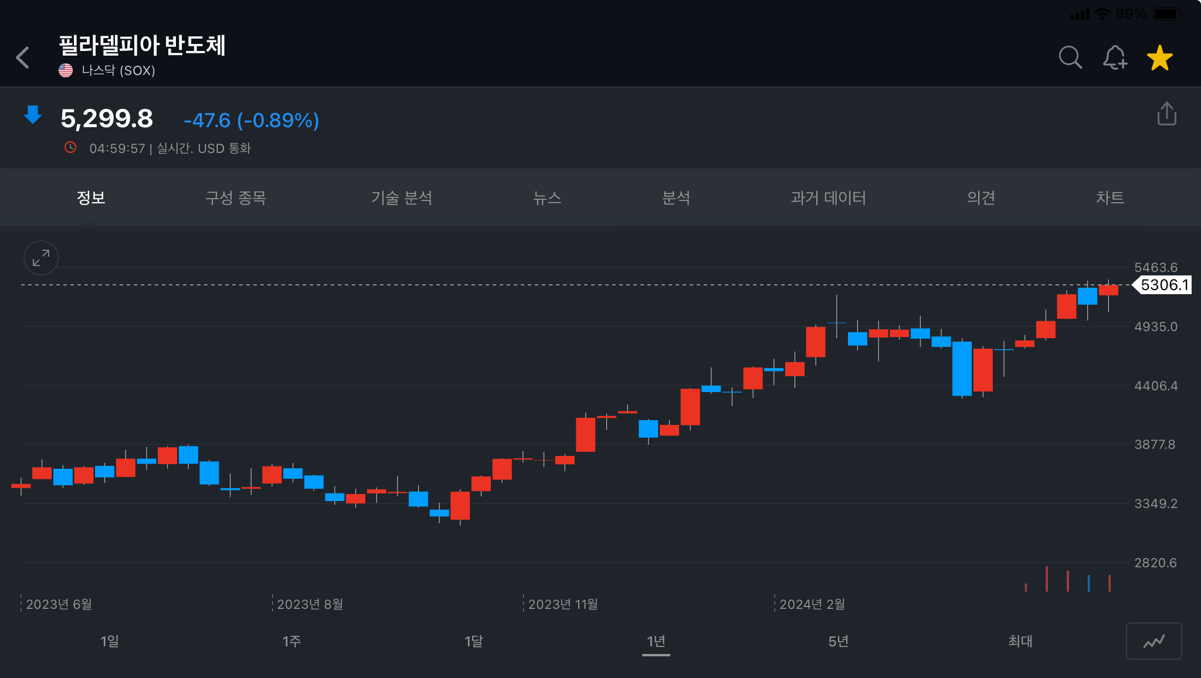1201x678 pixels.
Task: Switch to the 기술 분석 tab
Action: point(402,197)
